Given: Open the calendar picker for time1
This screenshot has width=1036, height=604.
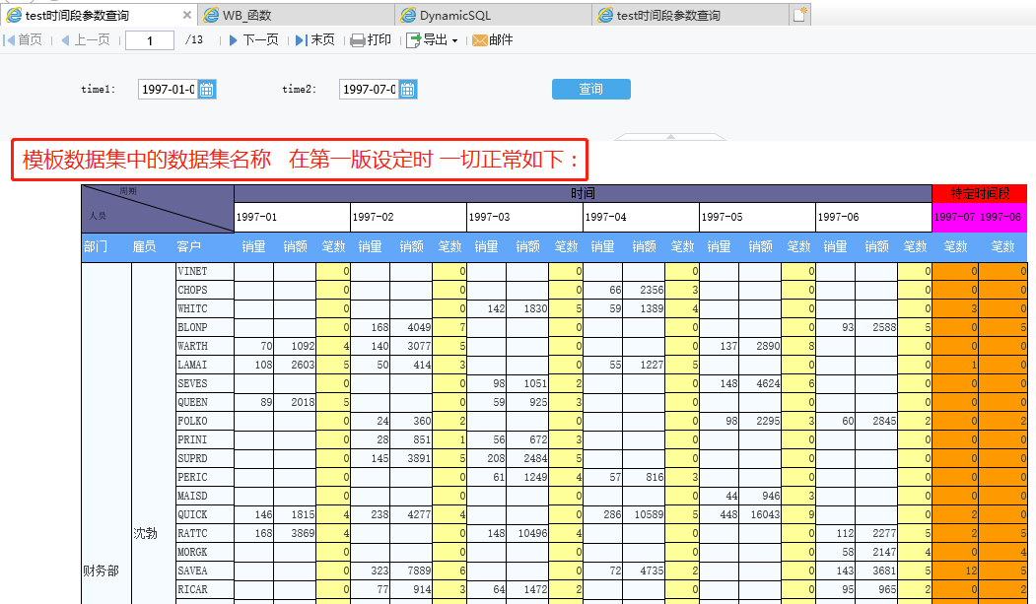Looking at the screenshot, I should pos(207,90).
